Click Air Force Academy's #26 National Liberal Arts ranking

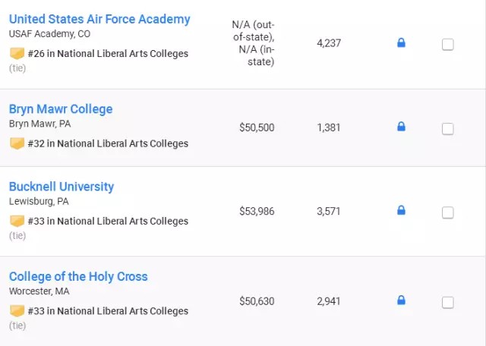click(108, 54)
